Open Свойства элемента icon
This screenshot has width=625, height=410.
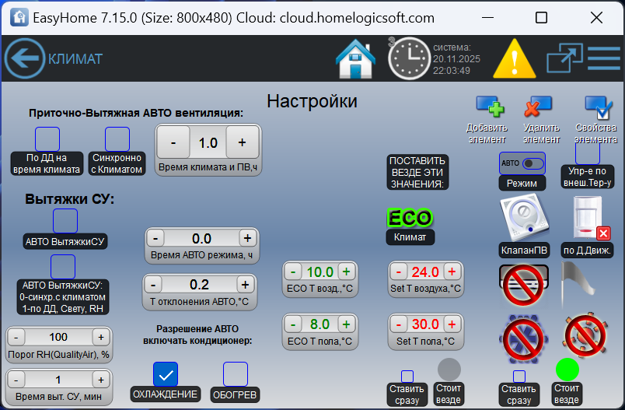[x=598, y=107]
